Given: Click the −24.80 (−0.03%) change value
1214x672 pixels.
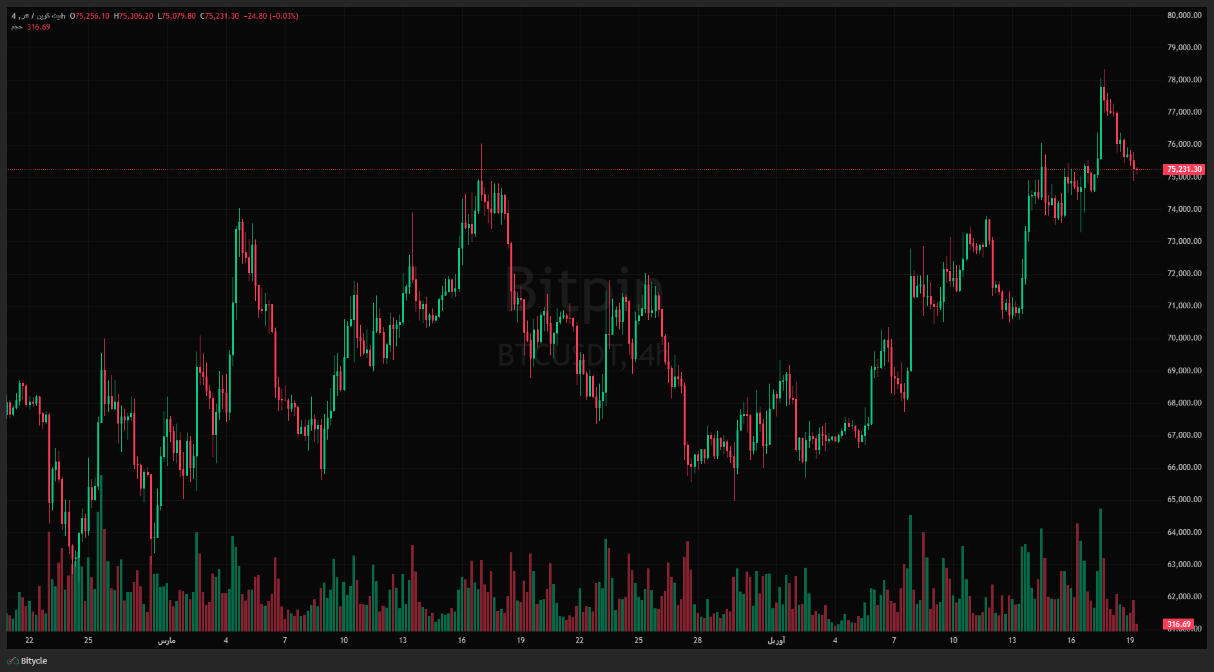Looking at the screenshot, I should tap(271, 16).
